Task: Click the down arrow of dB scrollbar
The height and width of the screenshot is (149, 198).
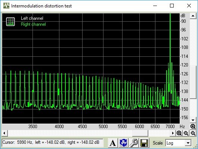Action: pyautogui.click(x=193, y=120)
